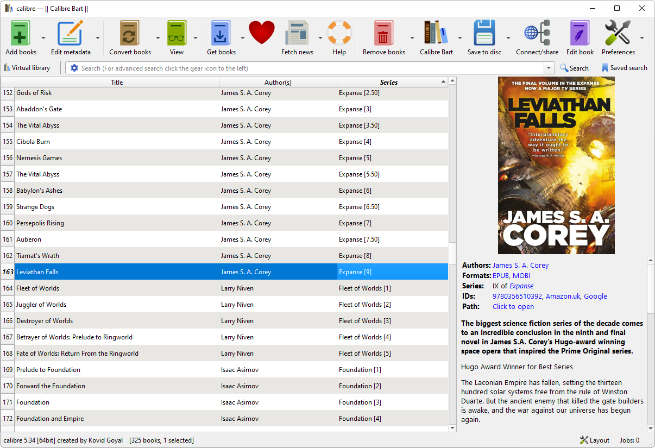Open the Calibre Bart library icon

pos(436,33)
